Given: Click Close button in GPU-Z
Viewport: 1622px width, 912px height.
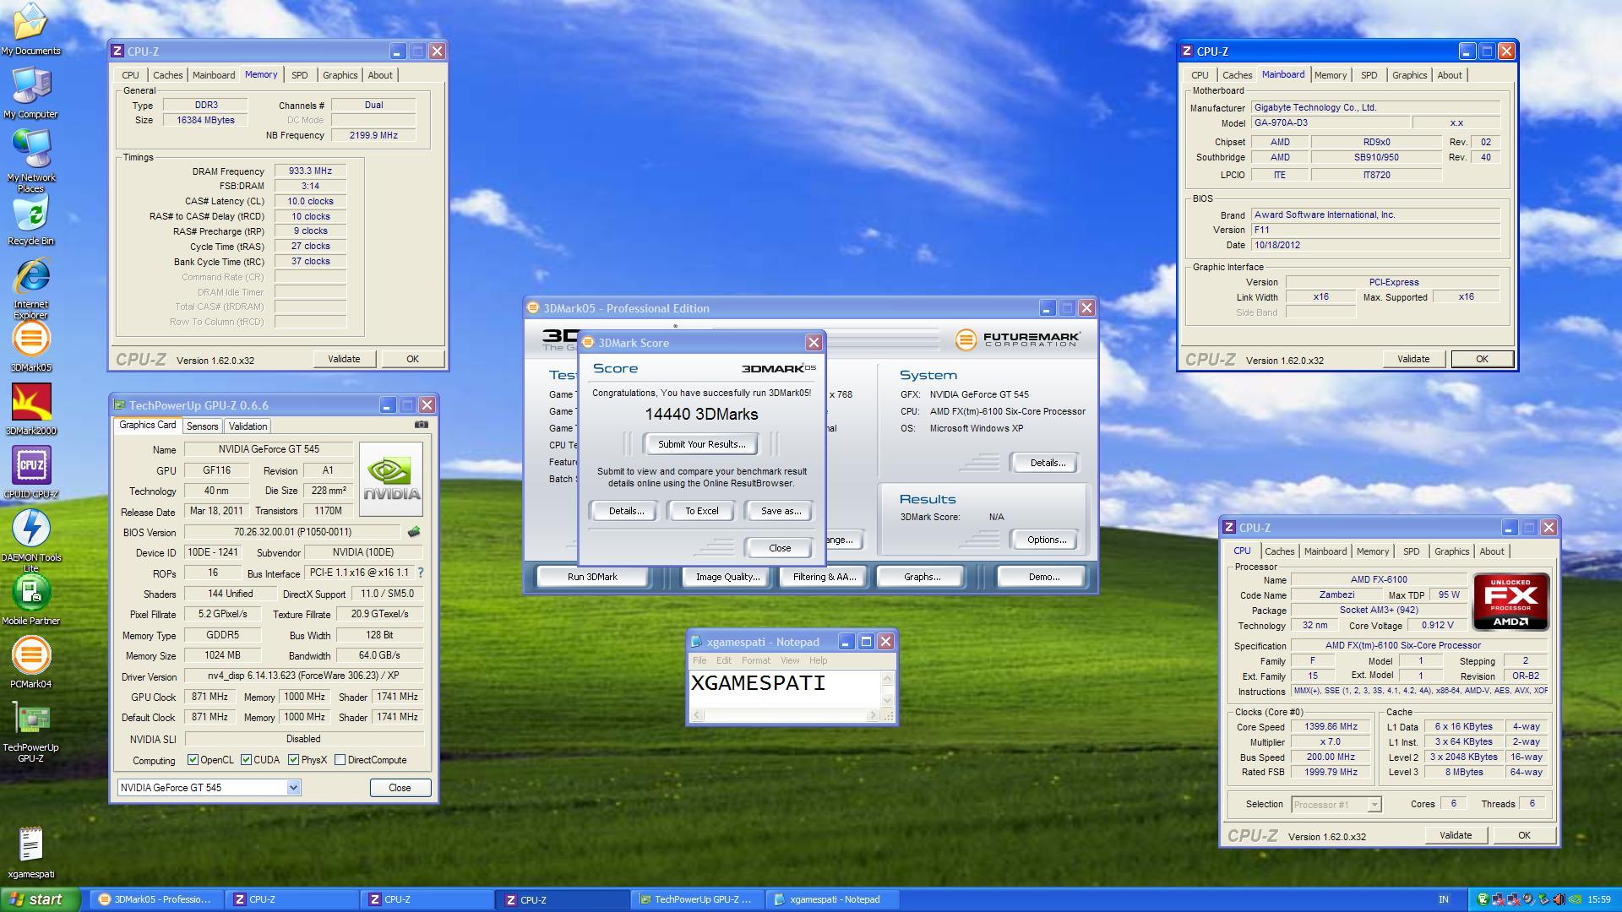Looking at the screenshot, I should click(x=400, y=788).
